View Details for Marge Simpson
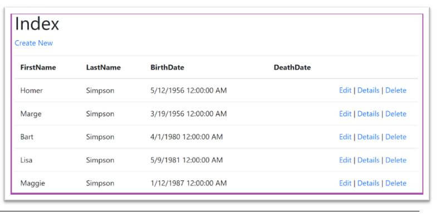445x217 pixels. click(x=368, y=114)
